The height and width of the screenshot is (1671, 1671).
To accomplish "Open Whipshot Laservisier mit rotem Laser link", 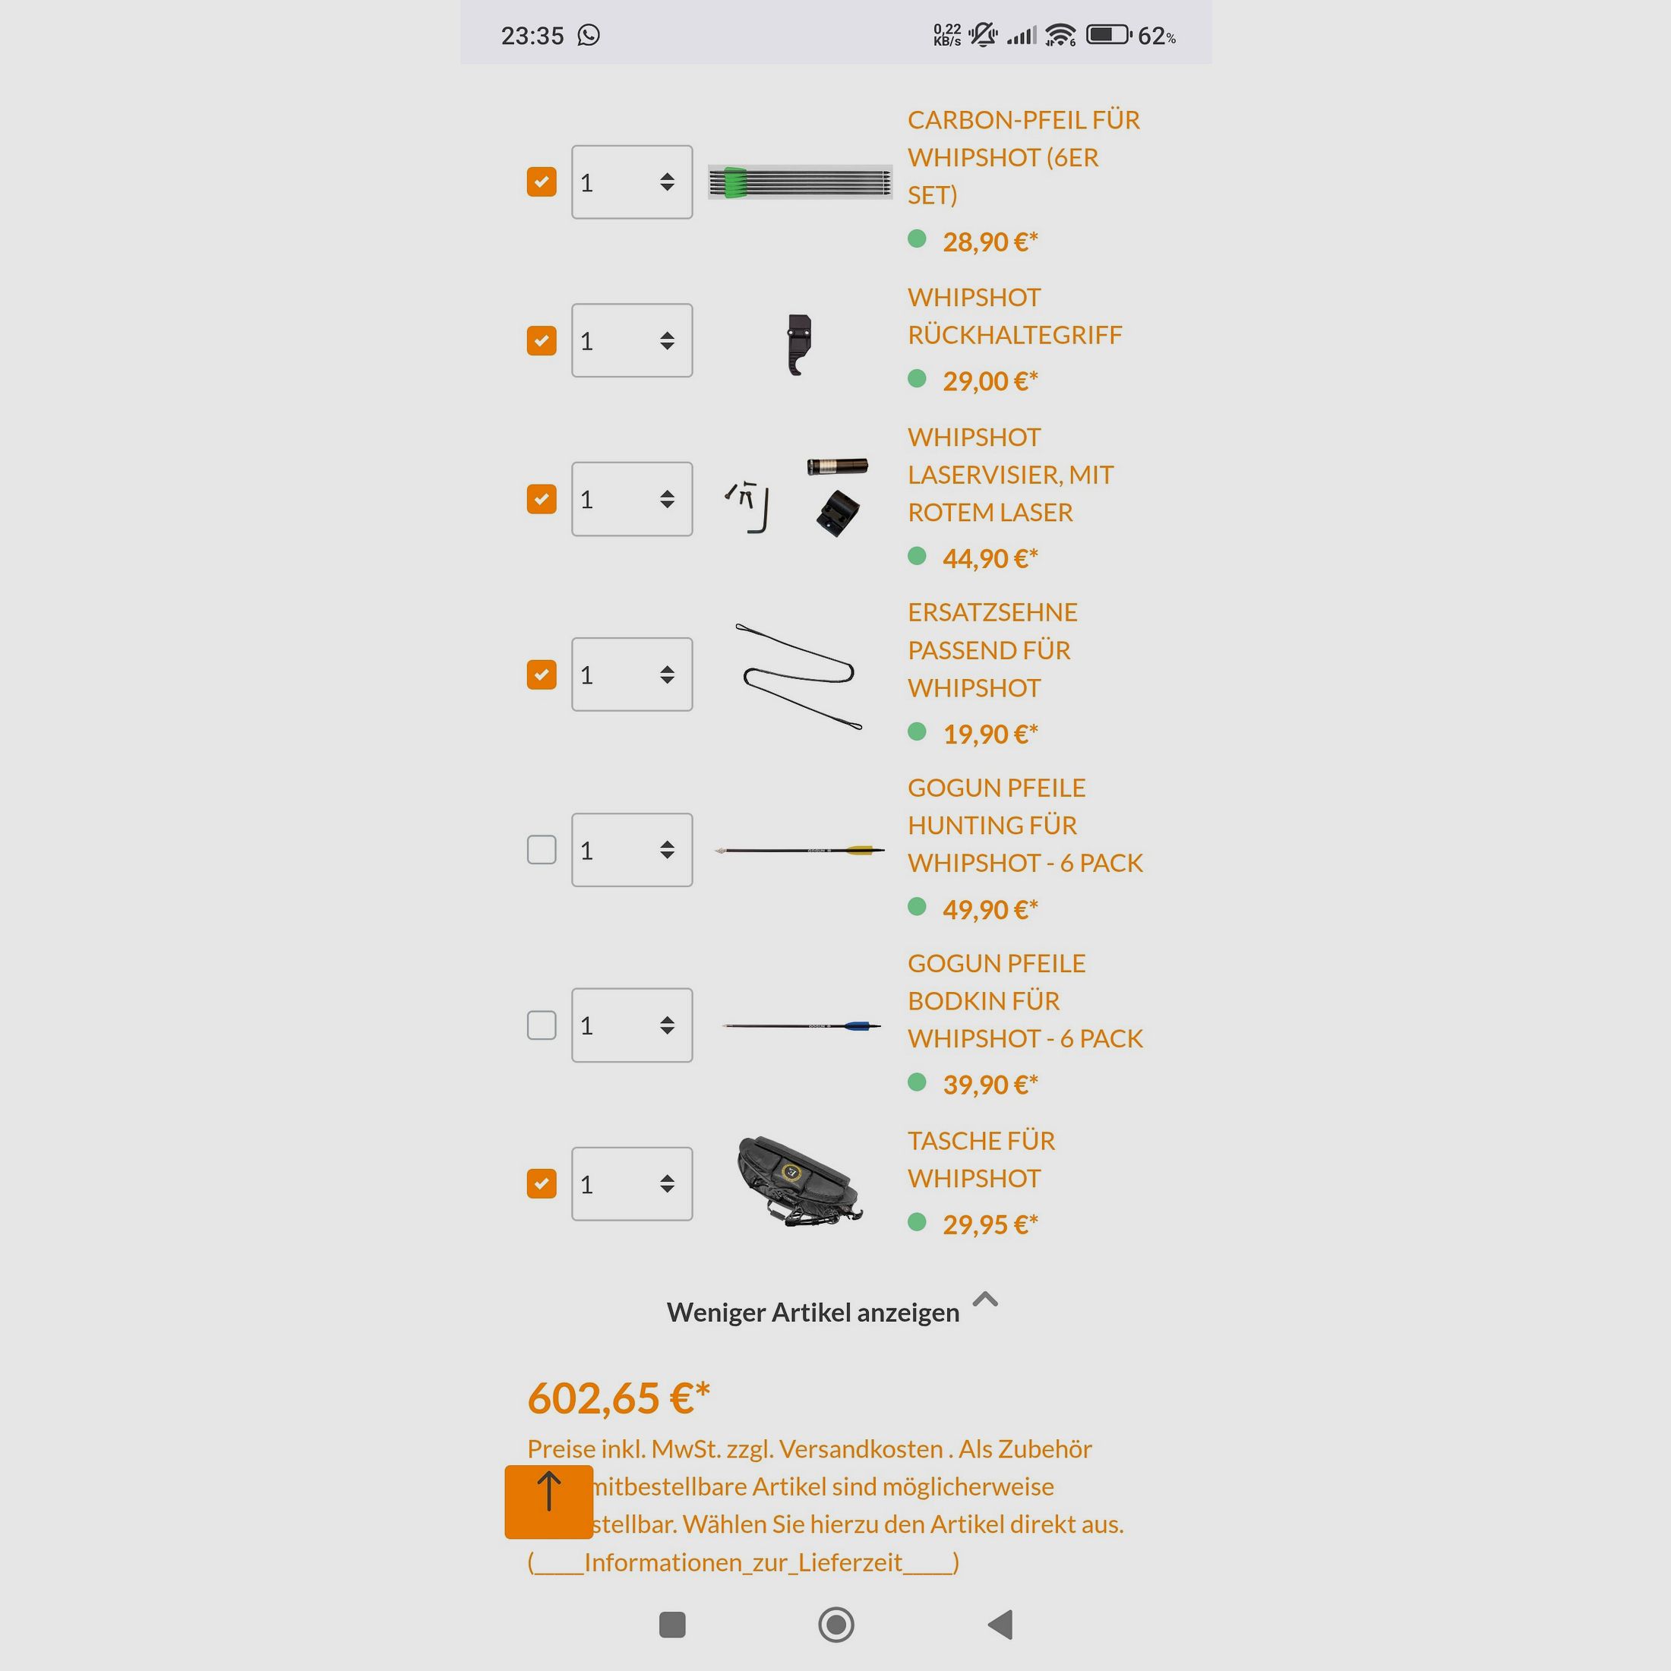I will (x=1010, y=475).
